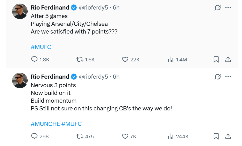Open #MUFC hashtag in first tweet
Image resolution: width=242 pixels, height=146 pixels.
pyautogui.click(x=41, y=47)
